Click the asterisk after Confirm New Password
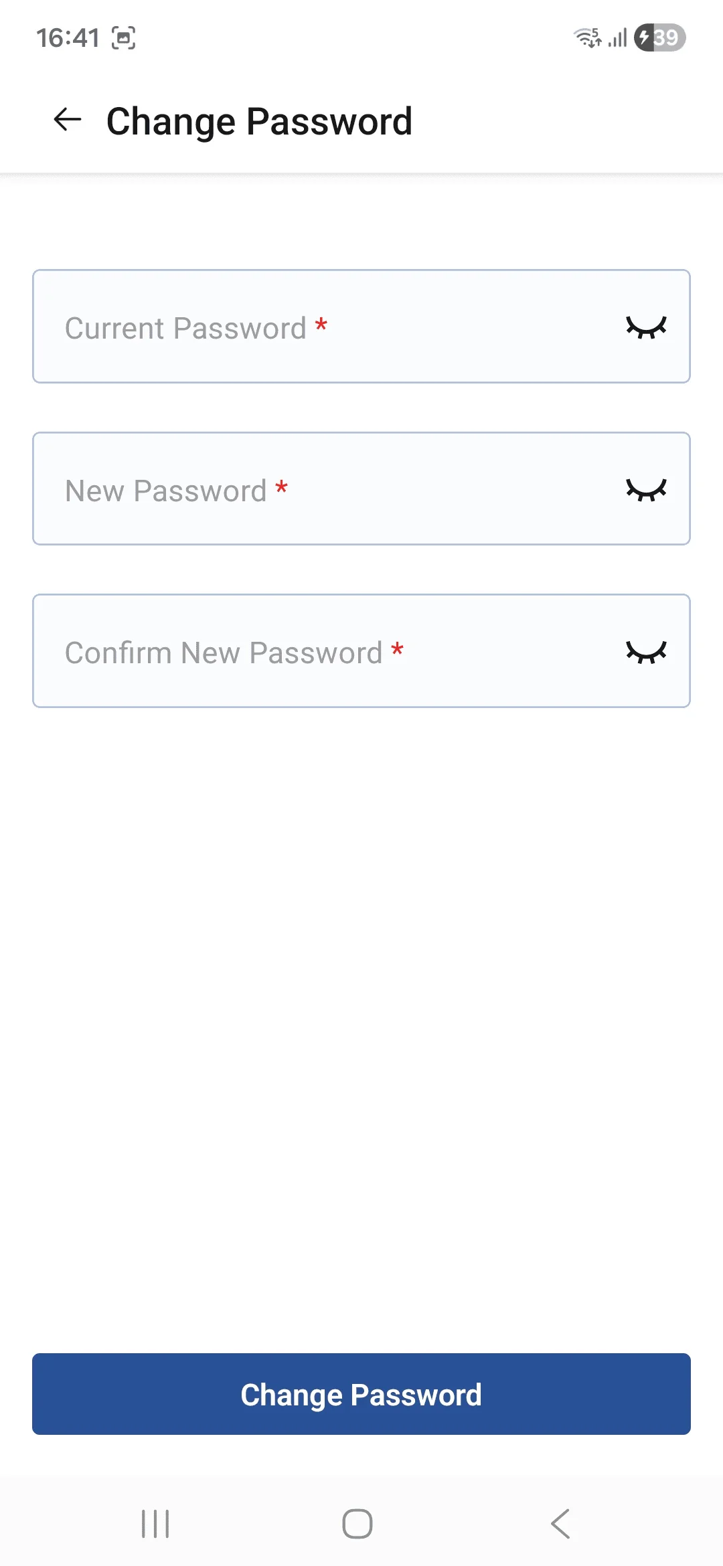 coord(398,650)
